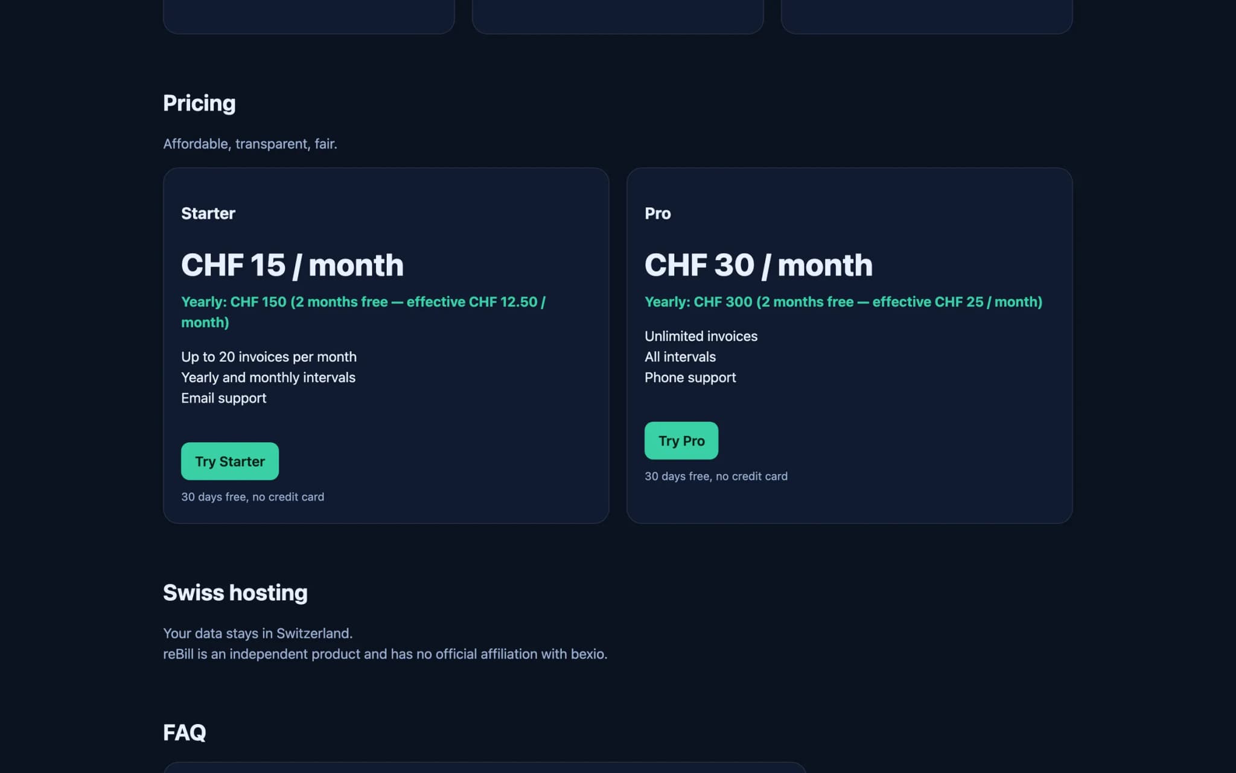Click '30 days free' note under Try Starter
Viewport: 1236px width, 773px height.
[252, 497]
